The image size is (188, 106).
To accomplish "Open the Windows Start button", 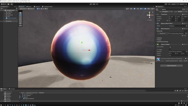I will 1,105.
